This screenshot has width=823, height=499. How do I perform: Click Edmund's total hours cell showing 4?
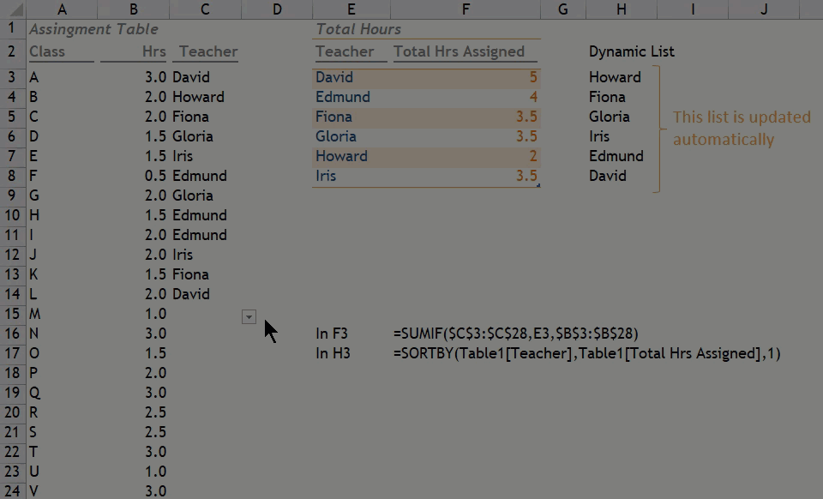coord(466,97)
